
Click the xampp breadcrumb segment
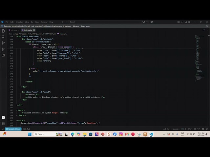coord(15,34)
